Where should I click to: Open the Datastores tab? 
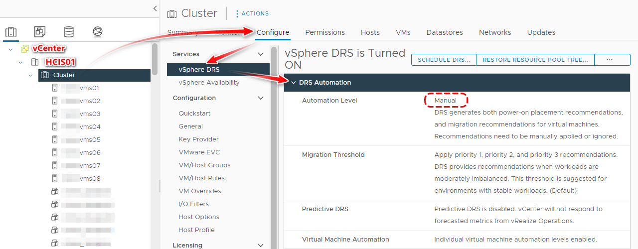click(x=445, y=32)
